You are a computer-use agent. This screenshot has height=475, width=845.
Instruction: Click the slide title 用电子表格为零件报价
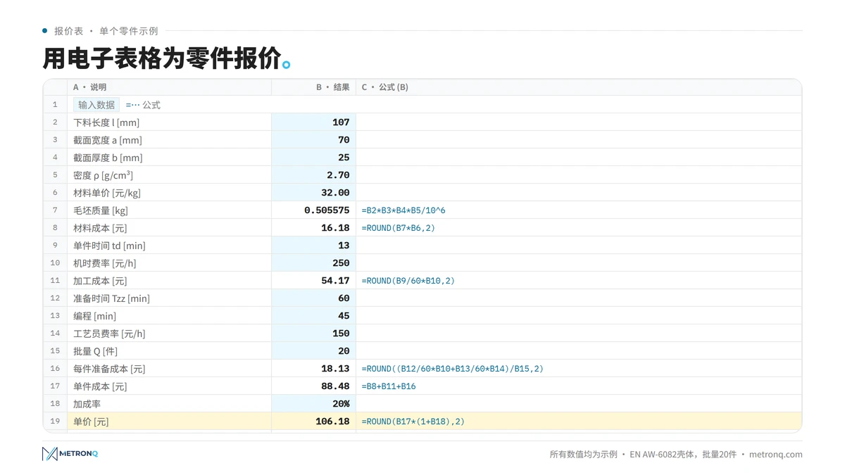tap(166, 58)
